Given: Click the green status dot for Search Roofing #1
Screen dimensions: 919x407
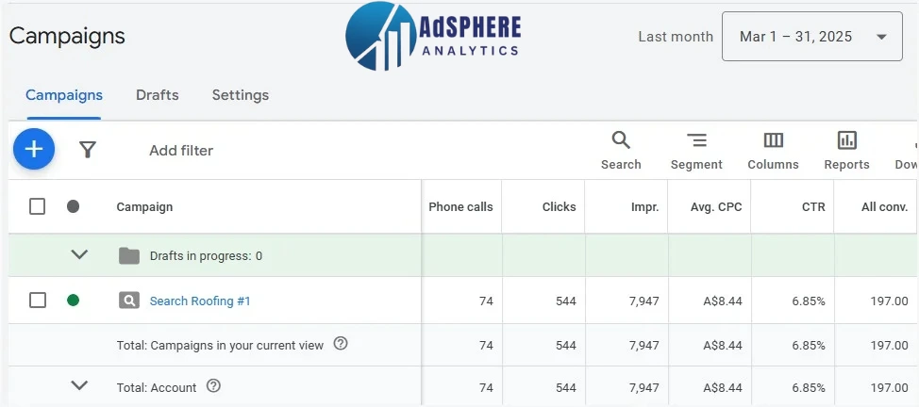Looking at the screenshot, I should pos(74,301).
